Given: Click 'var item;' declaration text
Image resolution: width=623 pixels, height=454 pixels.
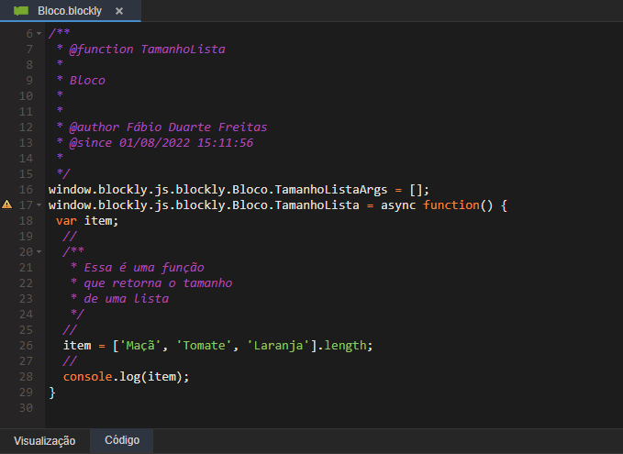Looking at the screenshot, I should 87,221.
